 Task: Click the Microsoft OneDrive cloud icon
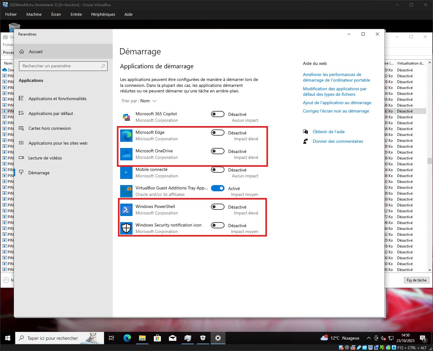point(126,154)
